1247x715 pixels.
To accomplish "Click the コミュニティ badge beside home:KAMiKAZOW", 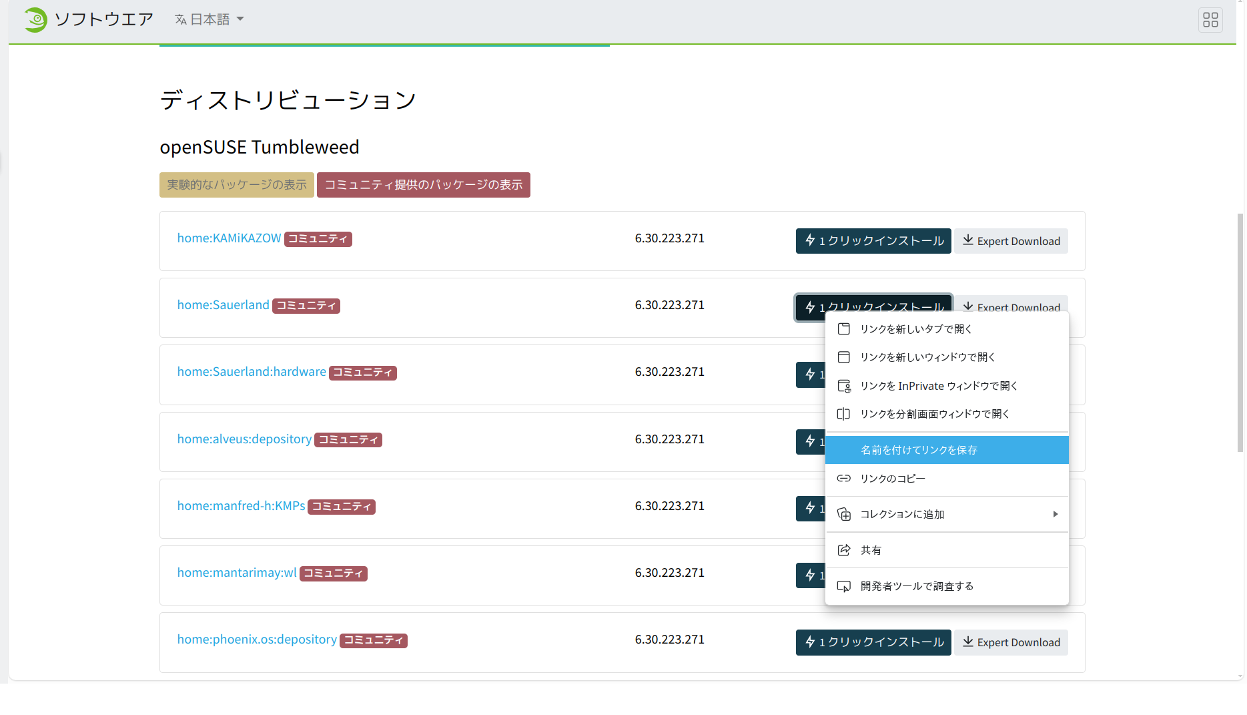I will (318, 239).
